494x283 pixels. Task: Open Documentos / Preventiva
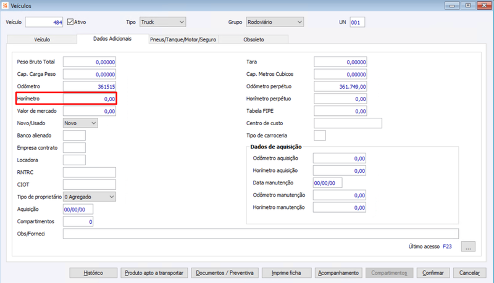225,273
